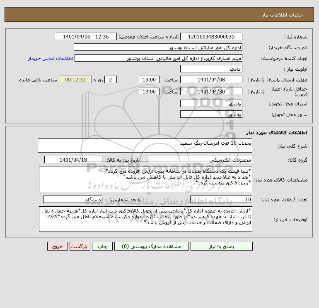This screenshot has height=308, width=319.
Task: Click the price validity date 1401/04/30
Action: pos(211,91)
